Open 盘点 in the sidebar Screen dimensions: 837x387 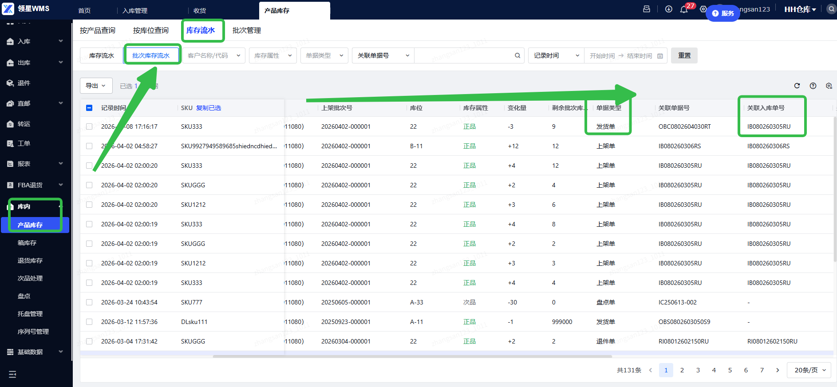(24, 296)
